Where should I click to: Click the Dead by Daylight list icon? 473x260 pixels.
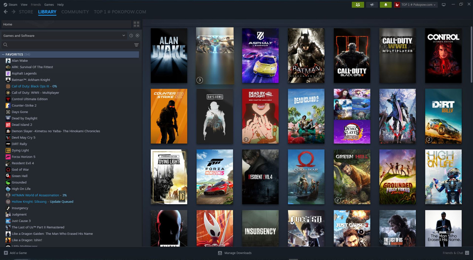pos(8,118)
